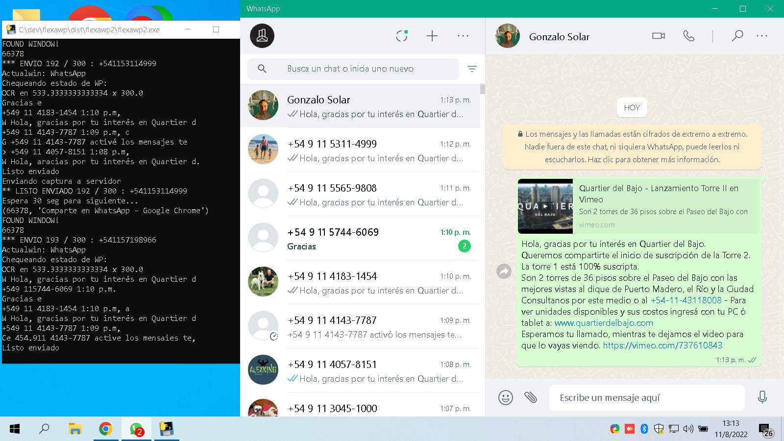The height and width of the screenshot is (441, 784).
Task: Open chat with +54 9 11 5565-9808
Action: [360, 194]
